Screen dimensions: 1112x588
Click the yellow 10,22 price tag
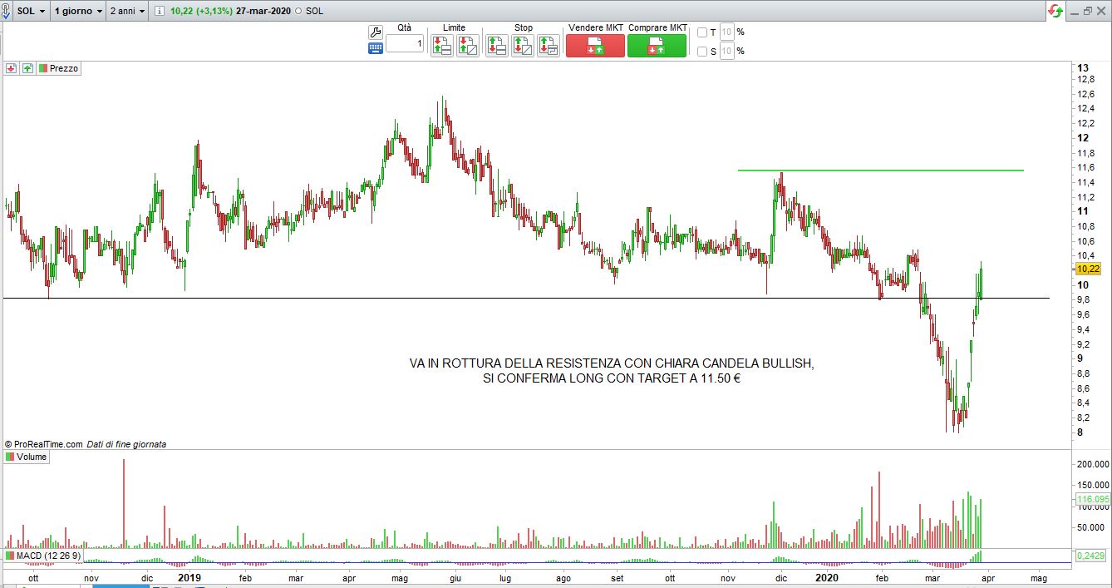tap(1088, 269)
